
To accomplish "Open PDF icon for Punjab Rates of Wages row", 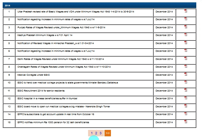I will (x=186, y=27).
